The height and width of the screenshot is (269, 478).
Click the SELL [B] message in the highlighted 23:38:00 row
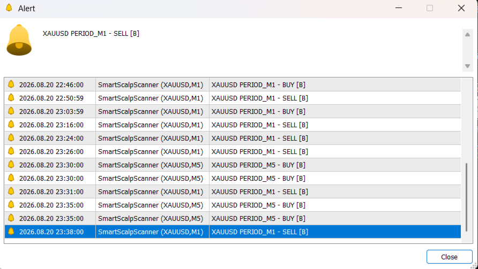click(x=260, y=232)
